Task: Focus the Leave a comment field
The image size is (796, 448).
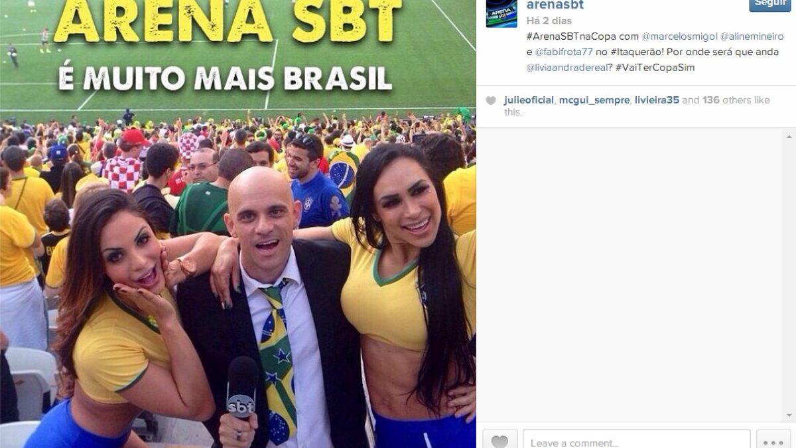Action: coord(637,440)
